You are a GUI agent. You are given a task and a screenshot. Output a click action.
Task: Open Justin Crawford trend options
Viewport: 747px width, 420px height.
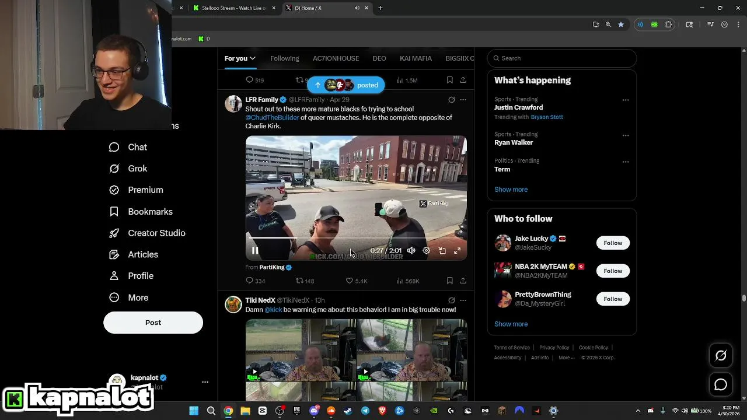pos(626,100)
